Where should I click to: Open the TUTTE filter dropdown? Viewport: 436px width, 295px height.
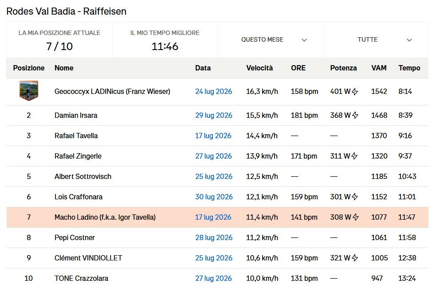coord(376,40)
